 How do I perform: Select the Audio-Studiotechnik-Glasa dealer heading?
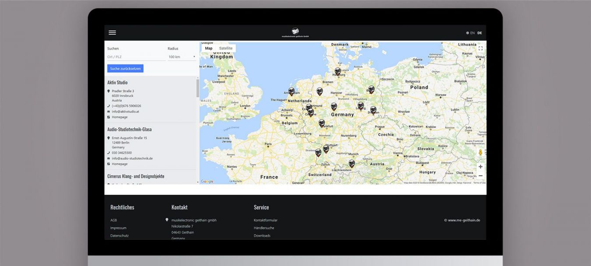130,129
